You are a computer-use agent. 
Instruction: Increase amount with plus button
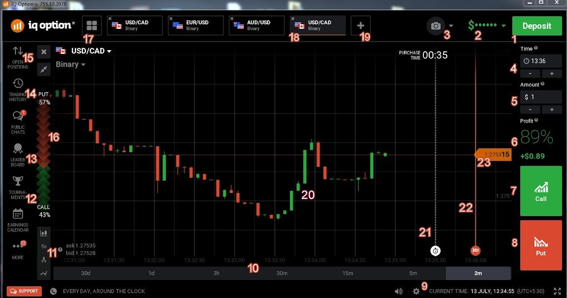click(551, 110)
